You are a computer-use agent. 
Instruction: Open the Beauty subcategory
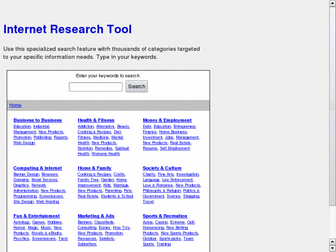point(123,126)
